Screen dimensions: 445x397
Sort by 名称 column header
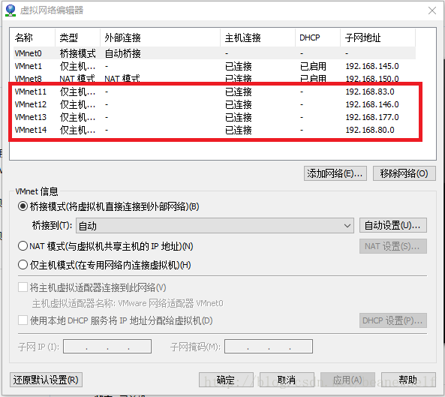coord(34,38)
